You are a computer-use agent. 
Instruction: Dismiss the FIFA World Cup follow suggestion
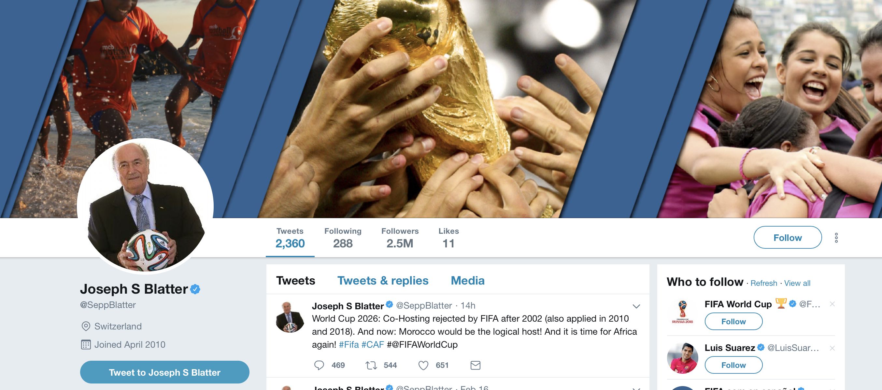pyautogui.click(x=832, y=304)
